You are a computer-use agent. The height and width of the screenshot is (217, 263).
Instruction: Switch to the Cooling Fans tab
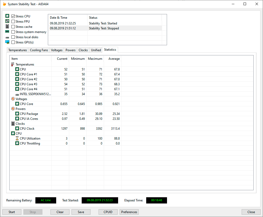click(x=39, y=50)
